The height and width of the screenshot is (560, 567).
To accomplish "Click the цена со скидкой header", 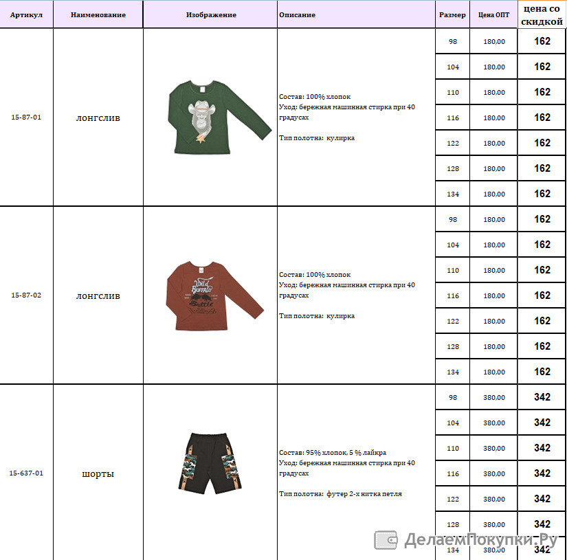I will click(x=542, y=15).
